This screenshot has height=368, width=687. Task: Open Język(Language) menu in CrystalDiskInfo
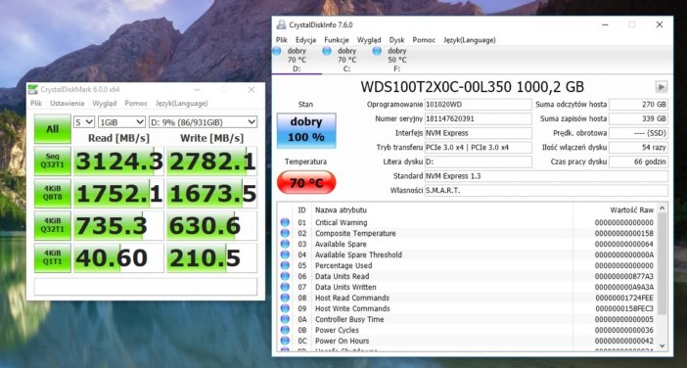(x=470, y=40)
